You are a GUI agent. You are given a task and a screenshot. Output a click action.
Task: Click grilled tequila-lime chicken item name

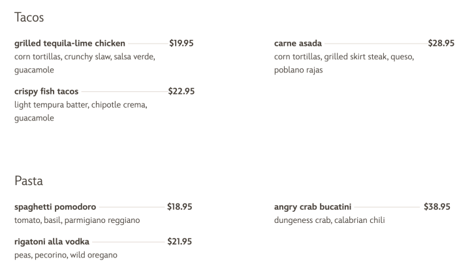(x=70, y=43)
